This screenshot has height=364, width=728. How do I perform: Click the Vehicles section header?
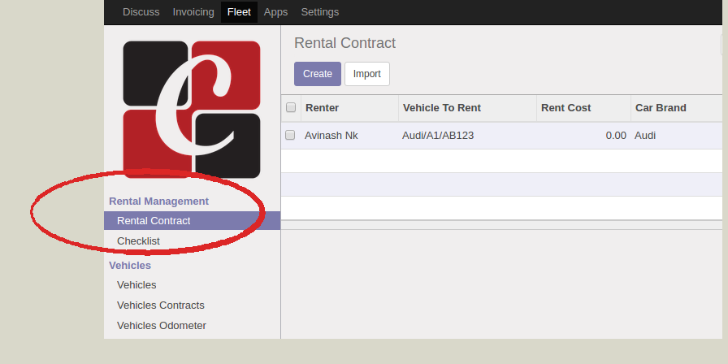coord(130,265)
